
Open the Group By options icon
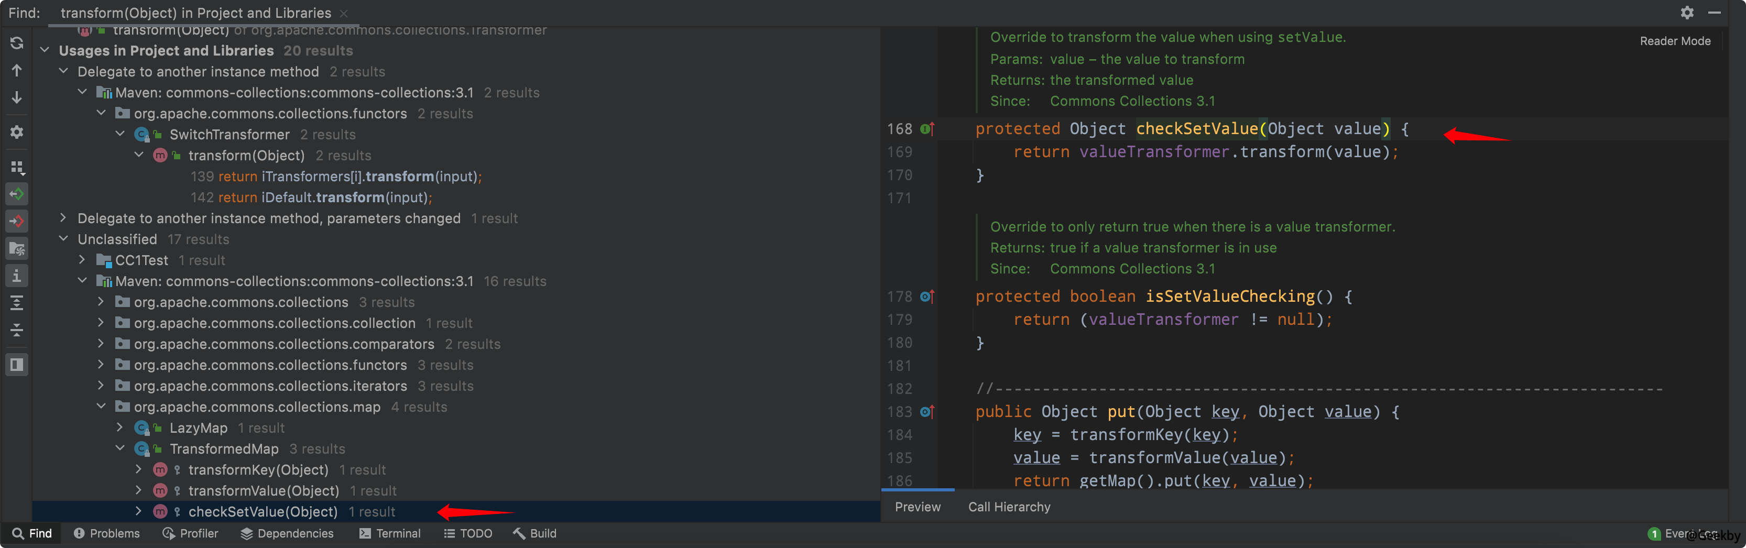[17, 167]
